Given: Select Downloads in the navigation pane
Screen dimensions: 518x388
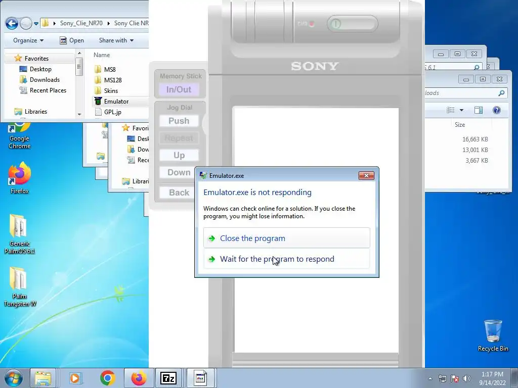Looking at the screenshot, I should coord(45,79).
